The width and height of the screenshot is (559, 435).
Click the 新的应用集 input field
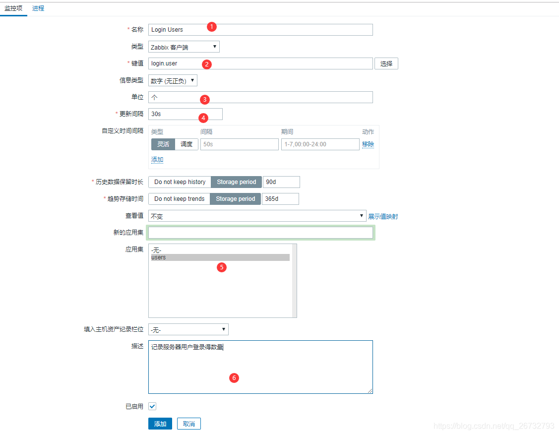point(260,233)
